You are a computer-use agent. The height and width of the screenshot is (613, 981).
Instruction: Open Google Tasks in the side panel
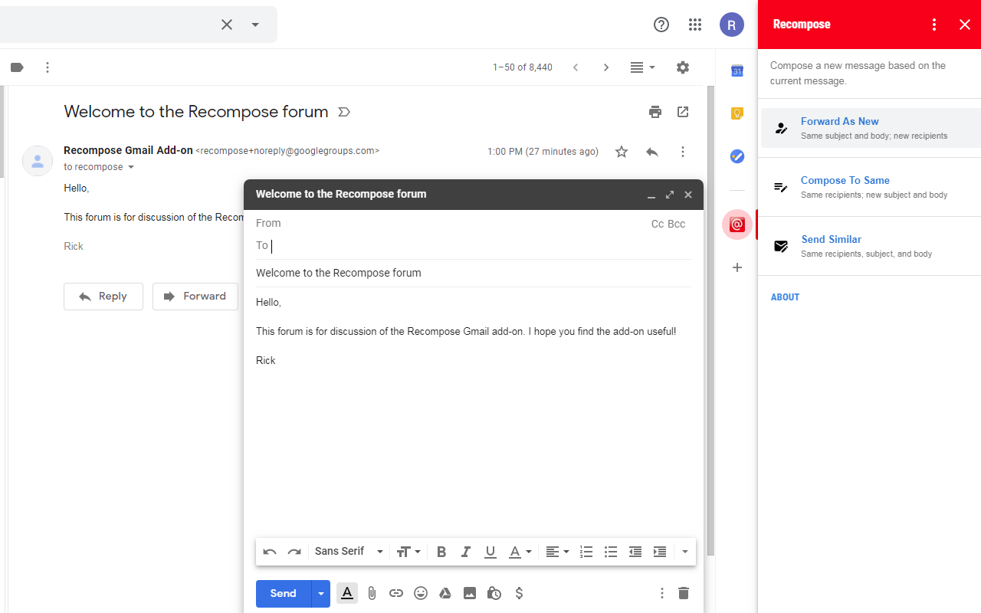point(737,156)
